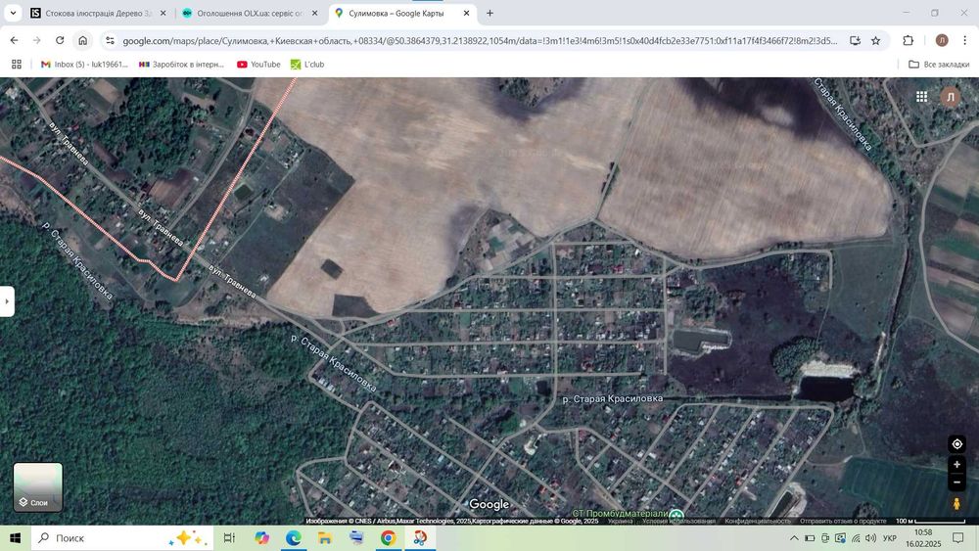
Task: Open the Extensions puzzle icon
Action: 908,40
